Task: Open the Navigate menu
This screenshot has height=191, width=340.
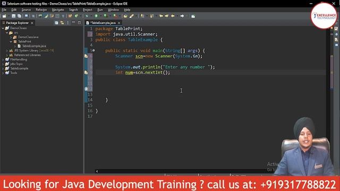Action: pos(58,10)
